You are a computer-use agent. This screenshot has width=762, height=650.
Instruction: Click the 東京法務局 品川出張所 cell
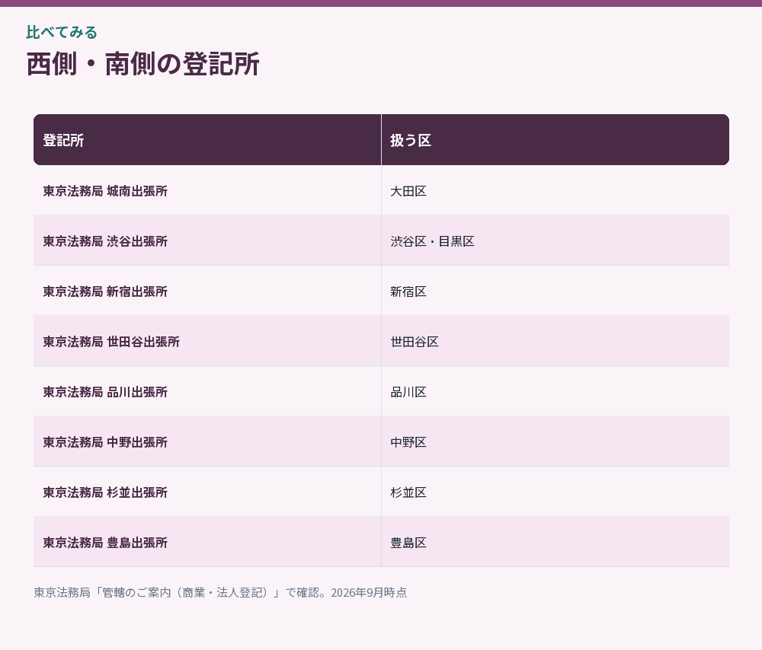pyautogui.click(x=207, y=391)
